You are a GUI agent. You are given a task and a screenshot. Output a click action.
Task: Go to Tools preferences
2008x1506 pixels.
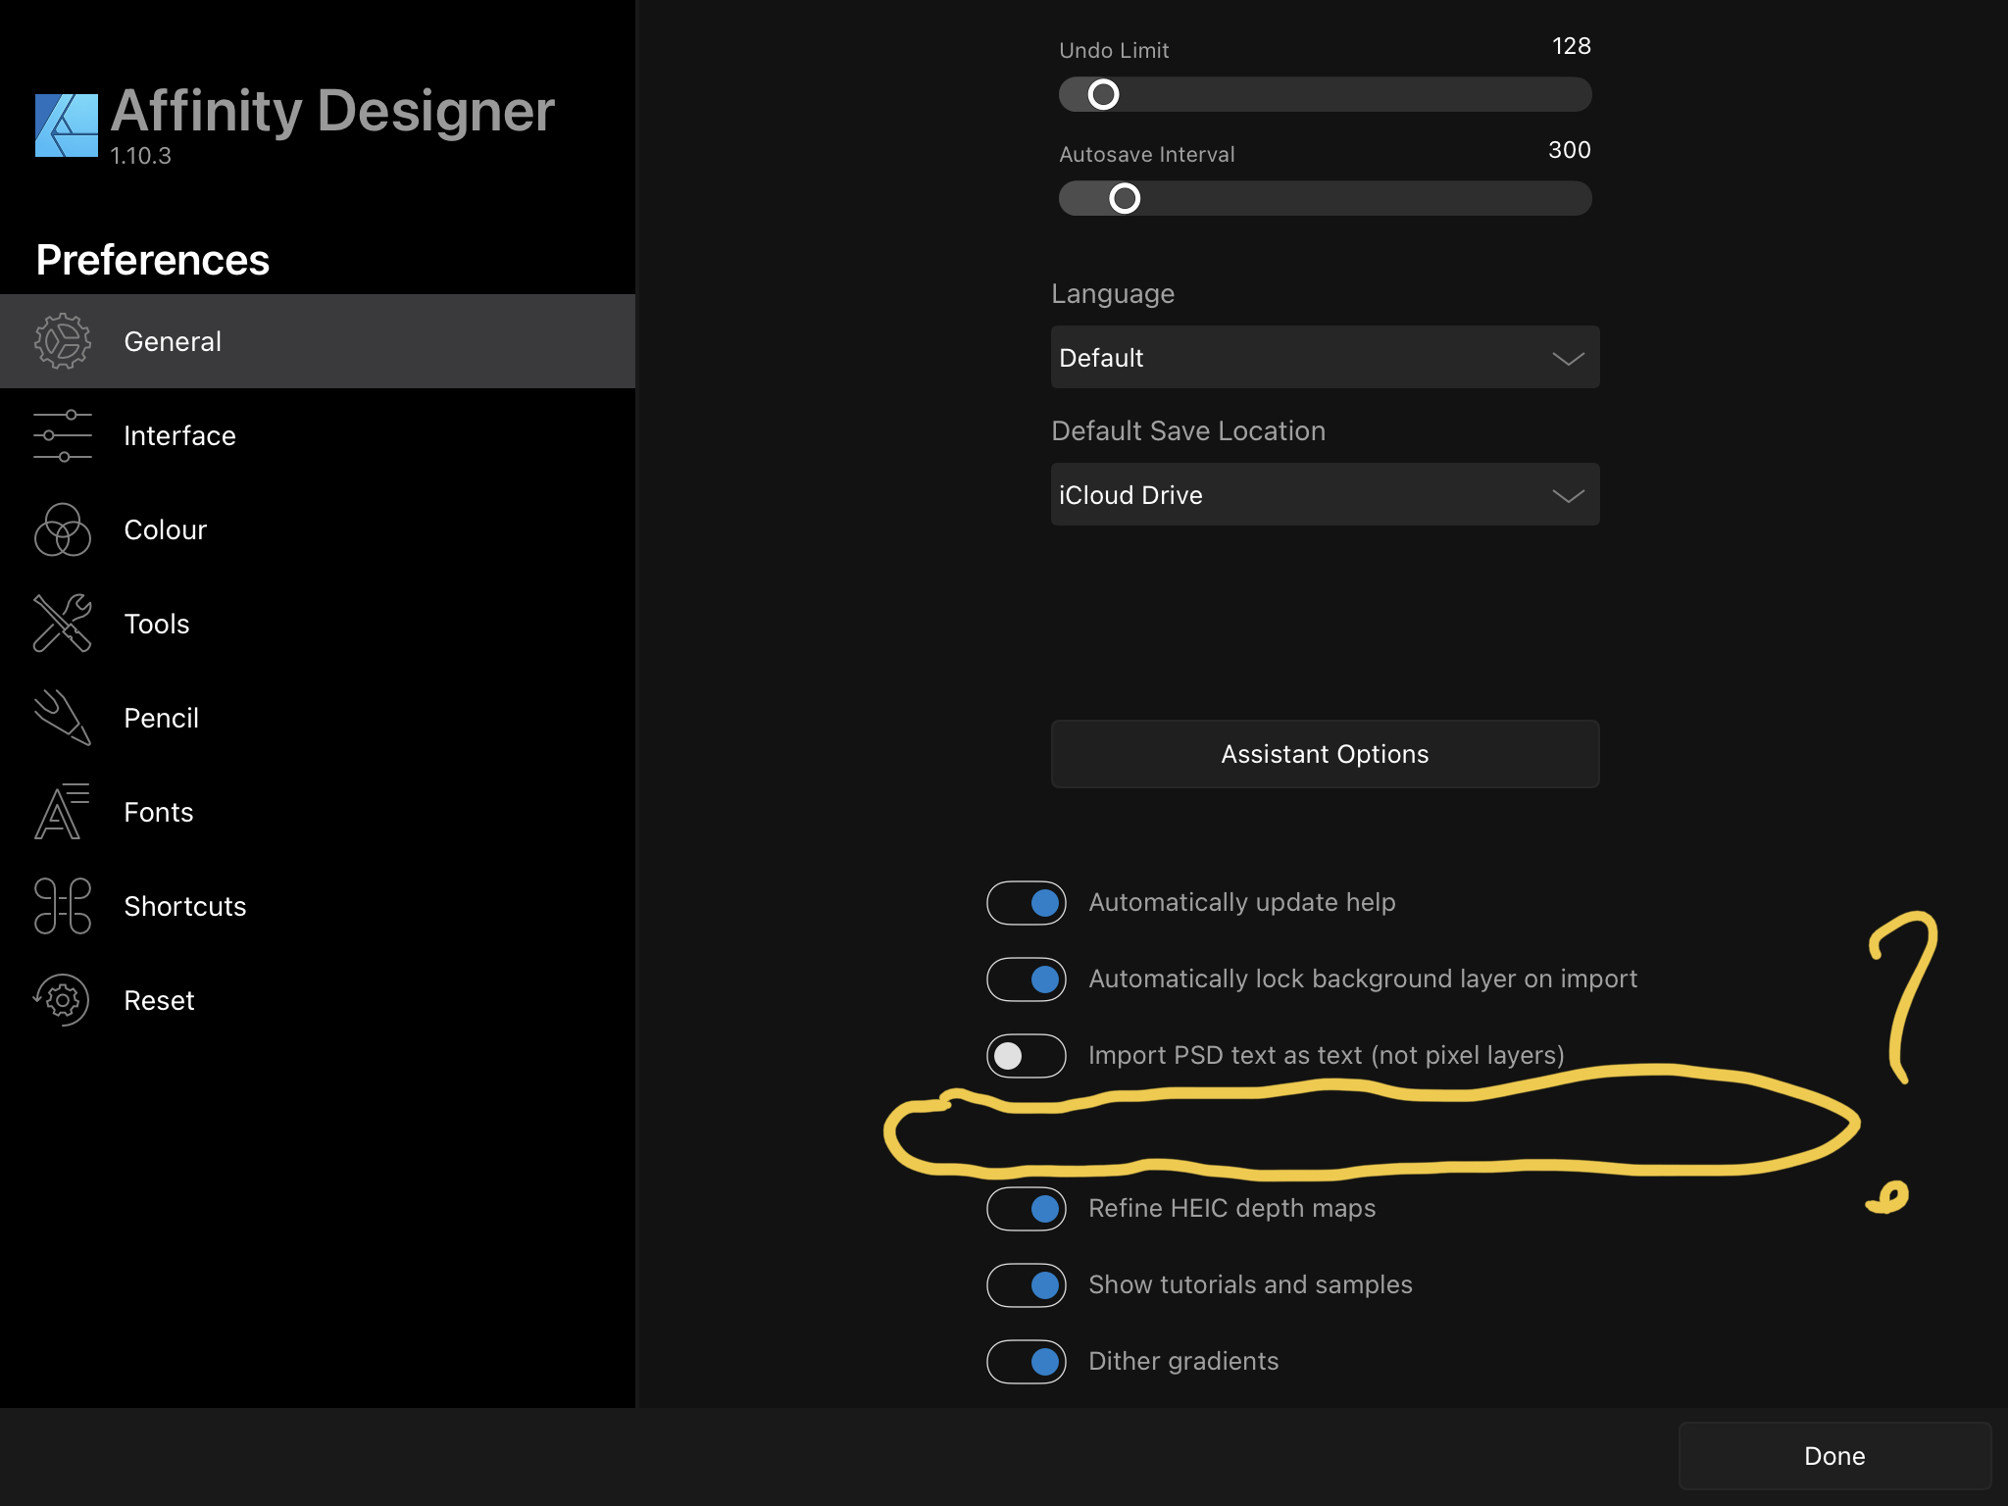(x=318, y=624)
